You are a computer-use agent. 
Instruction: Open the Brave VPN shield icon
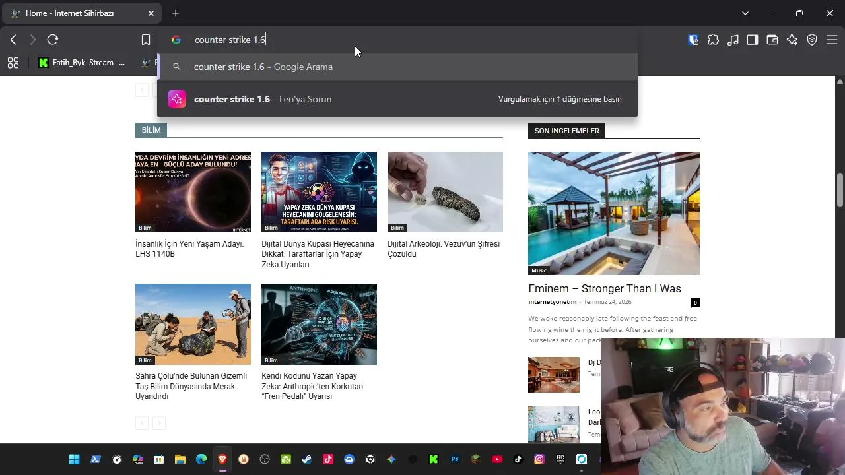tap(812, 40)
